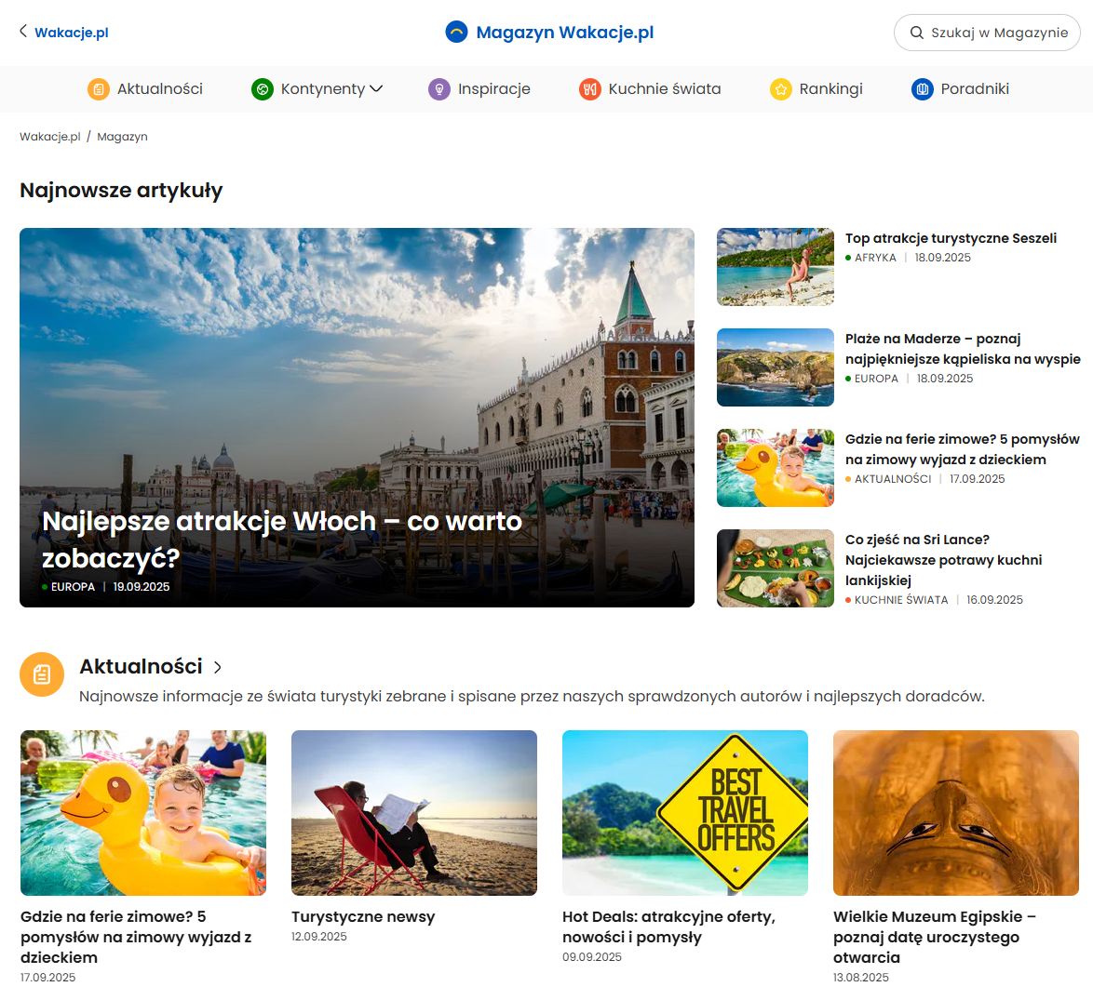The image size is (1093, 1000).
Task: Click the book icon next to Poradniki
Action: (x=921, y=89)
